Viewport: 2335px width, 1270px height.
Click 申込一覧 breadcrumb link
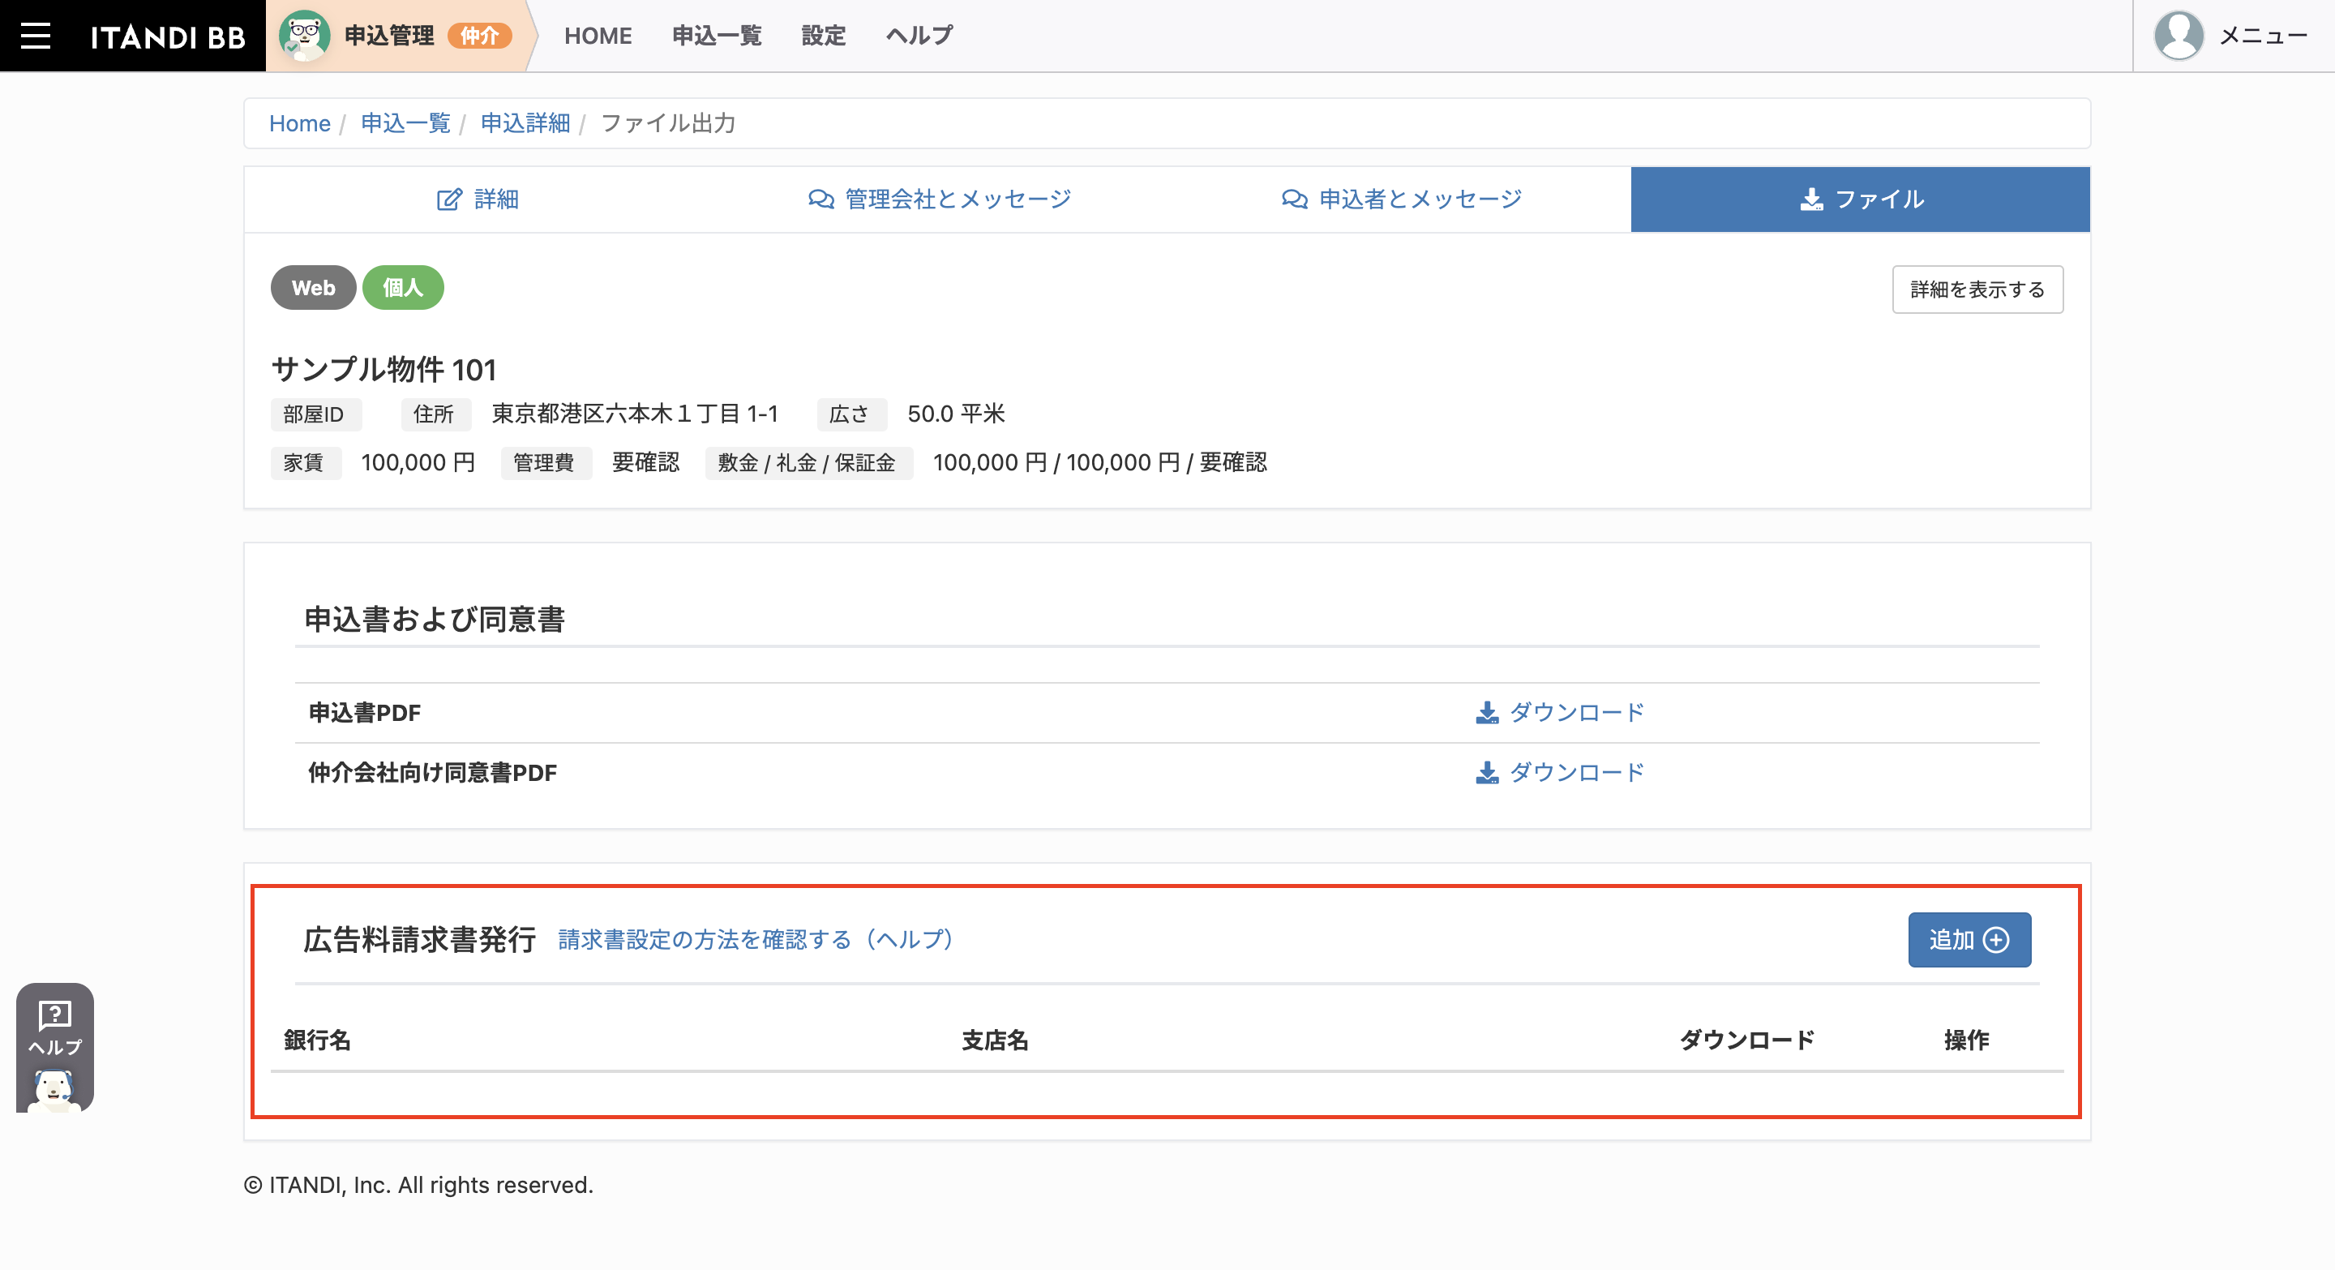(405, 123)
